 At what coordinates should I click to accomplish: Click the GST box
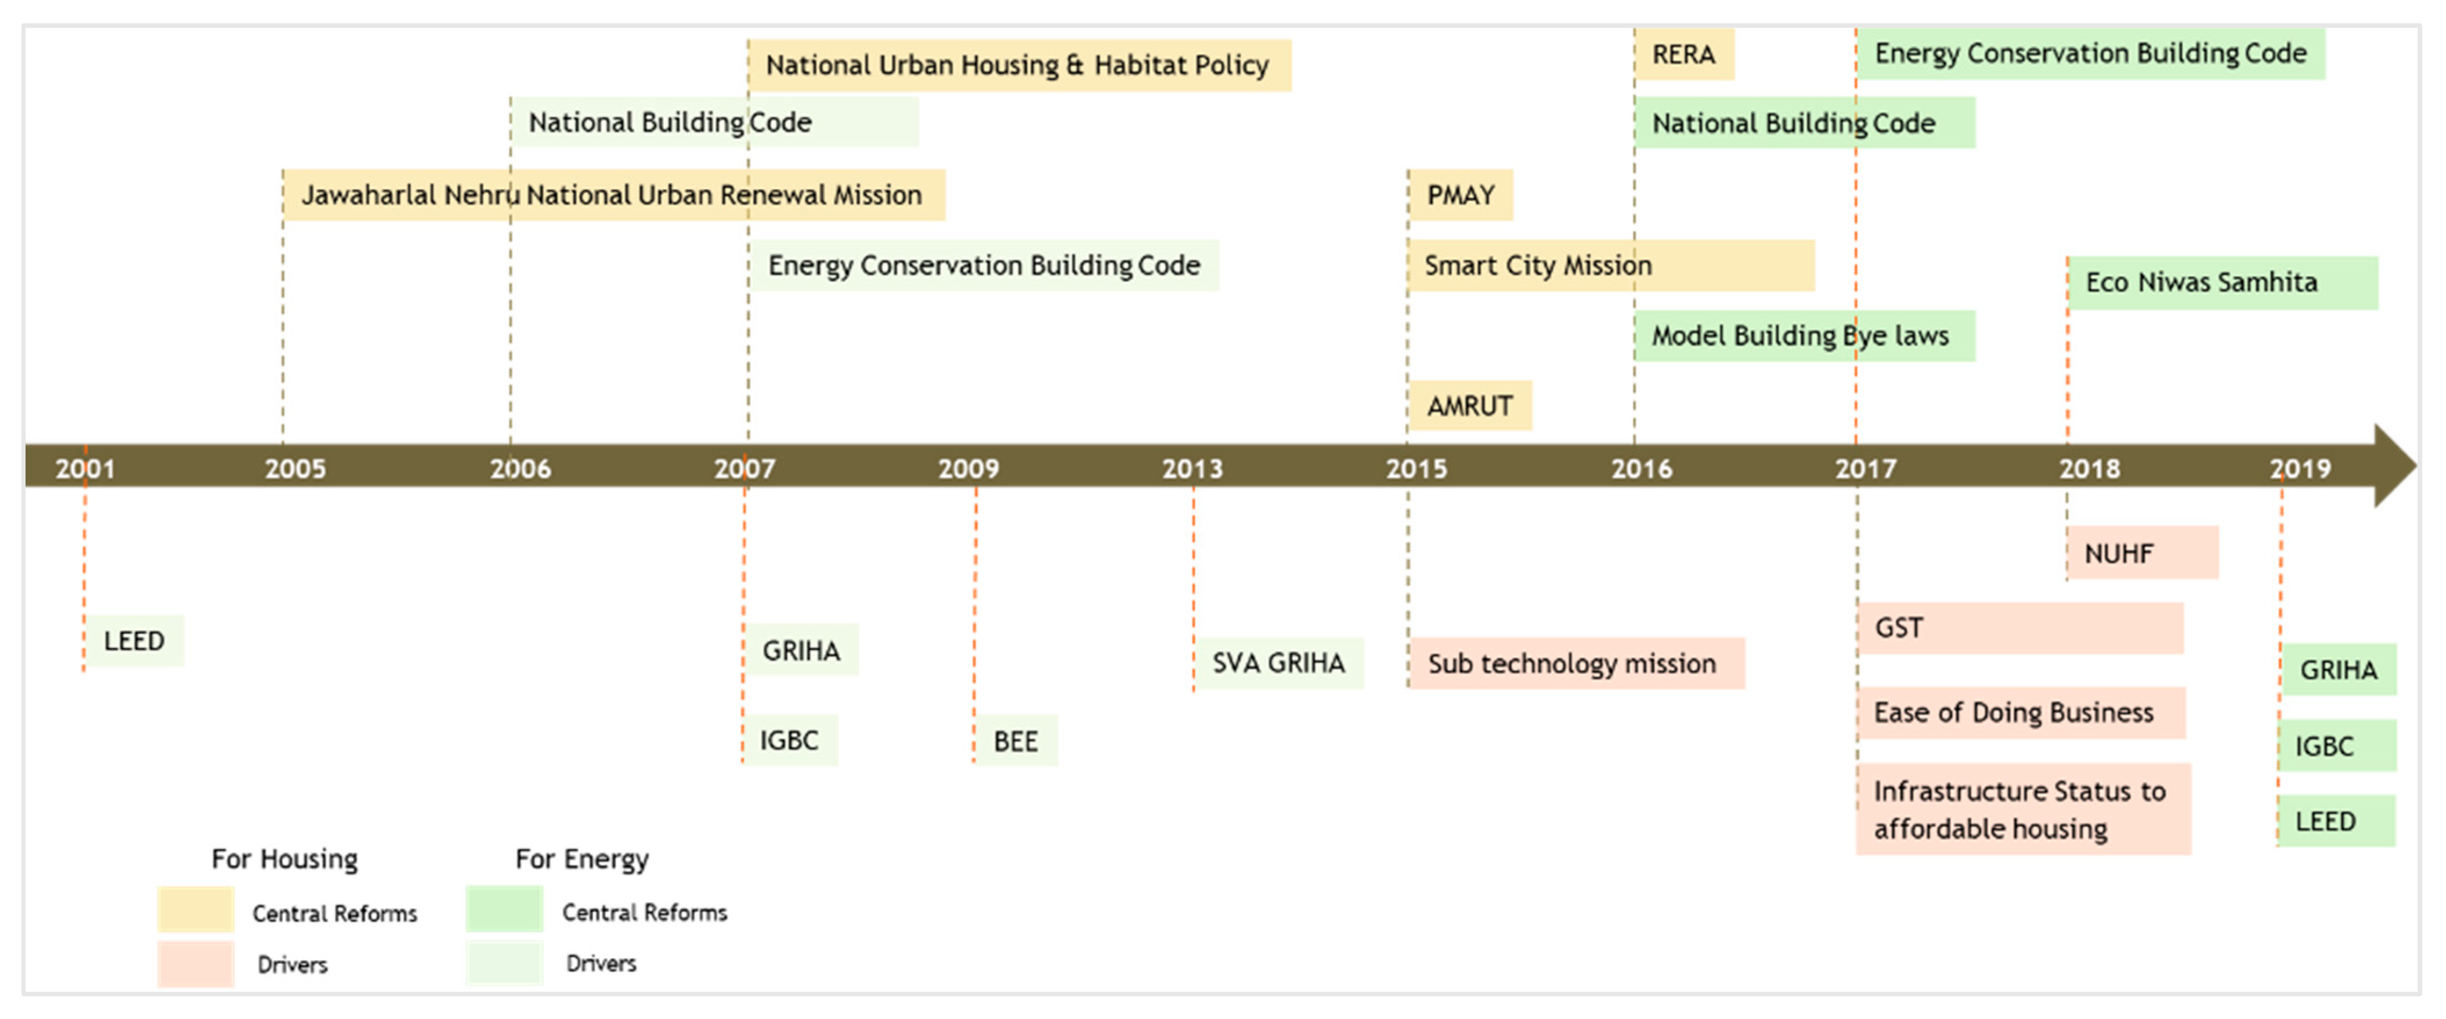pos(2021,627)
